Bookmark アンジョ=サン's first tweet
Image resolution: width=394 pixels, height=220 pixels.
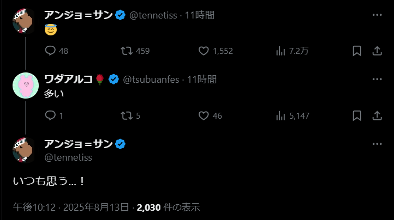[357, 51]
